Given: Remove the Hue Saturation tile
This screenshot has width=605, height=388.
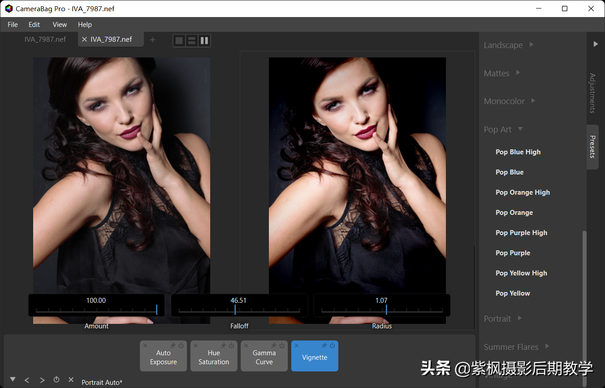Looking at the screenshot, I should [195, 346].
